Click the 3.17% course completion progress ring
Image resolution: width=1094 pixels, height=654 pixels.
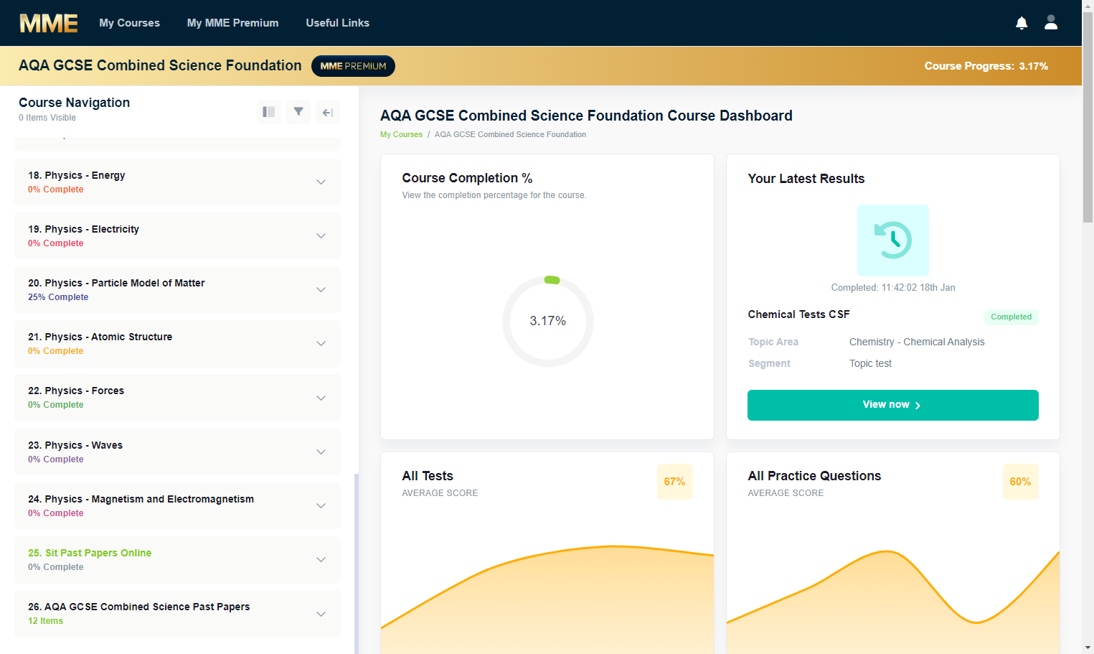548,321
